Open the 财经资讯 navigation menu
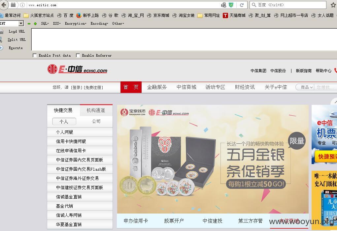337x231 pixels. point(245,87)
